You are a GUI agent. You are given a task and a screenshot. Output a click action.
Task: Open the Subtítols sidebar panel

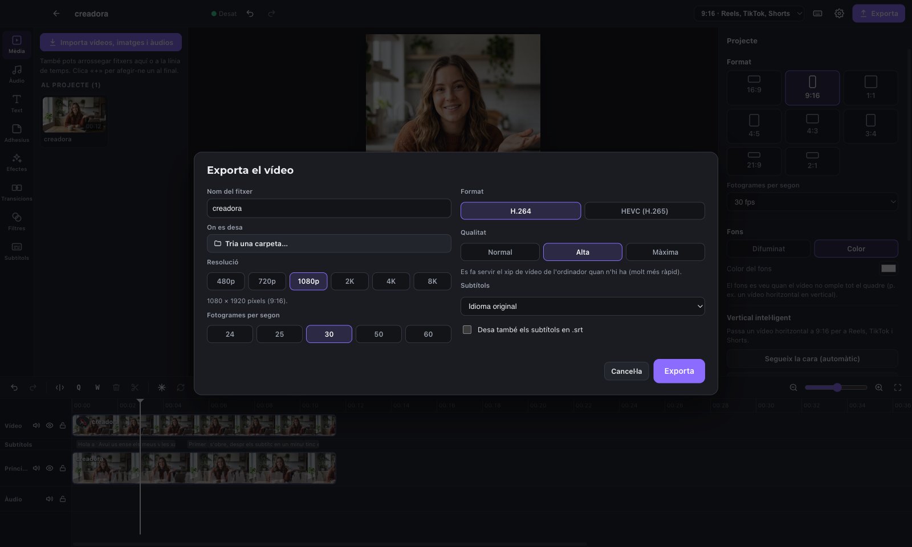click(x=17, y=251)
